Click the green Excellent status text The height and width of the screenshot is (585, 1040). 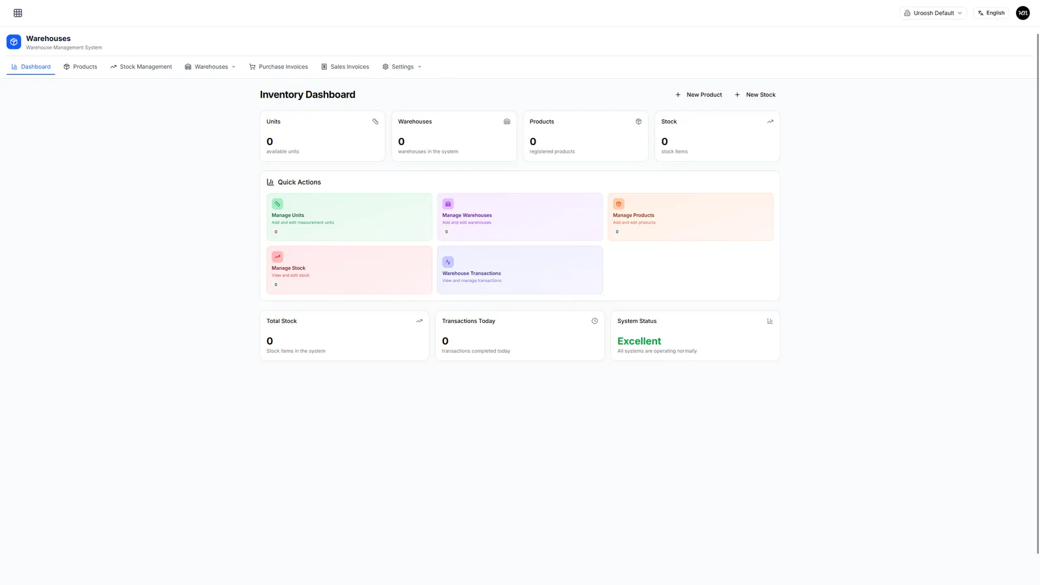pos(639,341)
